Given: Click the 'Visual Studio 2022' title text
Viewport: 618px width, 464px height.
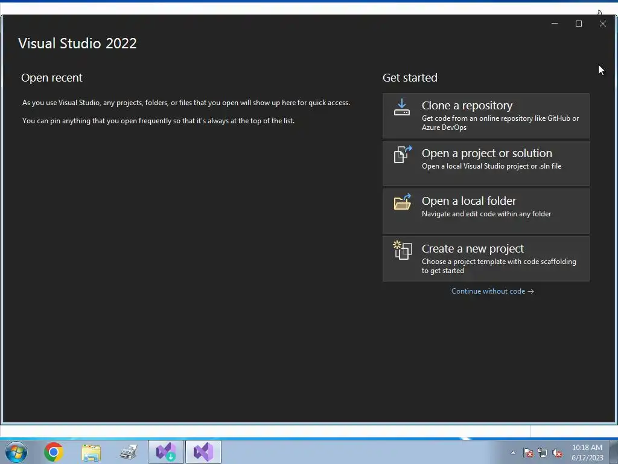Looking at the screenshot, I should [77, 43].
